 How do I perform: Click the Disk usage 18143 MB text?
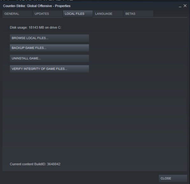(x=36, y=27)
